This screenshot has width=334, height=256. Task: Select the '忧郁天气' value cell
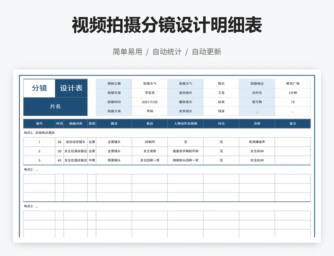pyautogui.click(x=150, y=84)
